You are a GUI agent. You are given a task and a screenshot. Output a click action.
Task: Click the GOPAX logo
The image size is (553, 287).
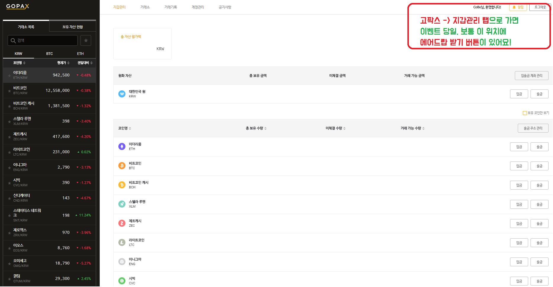pyautogui.click(x=17, y=6)
